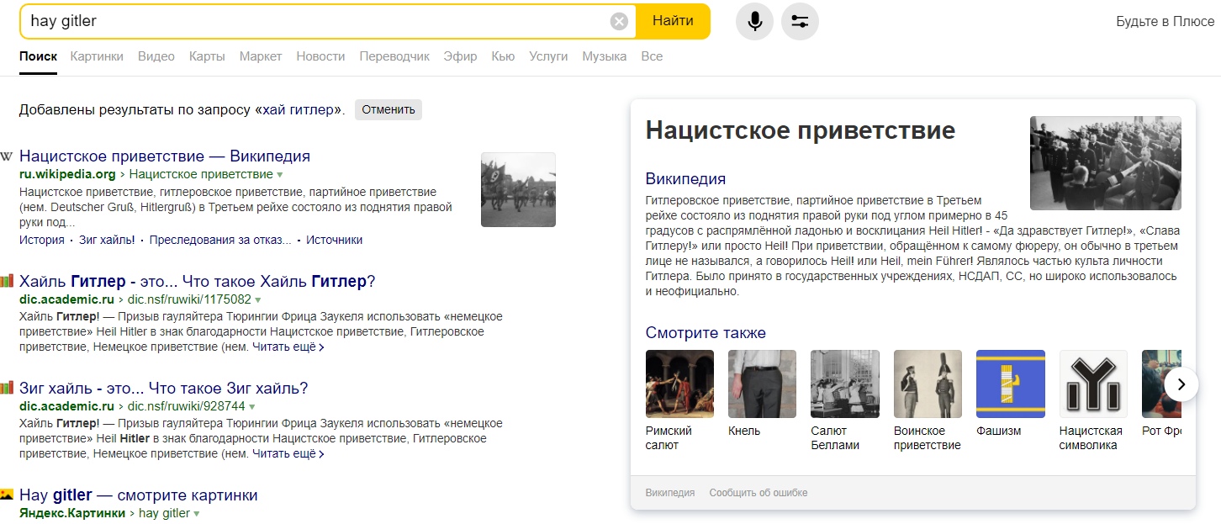Open the Кью tab
Screen dimensions: 1221x524
click(503, 56)
